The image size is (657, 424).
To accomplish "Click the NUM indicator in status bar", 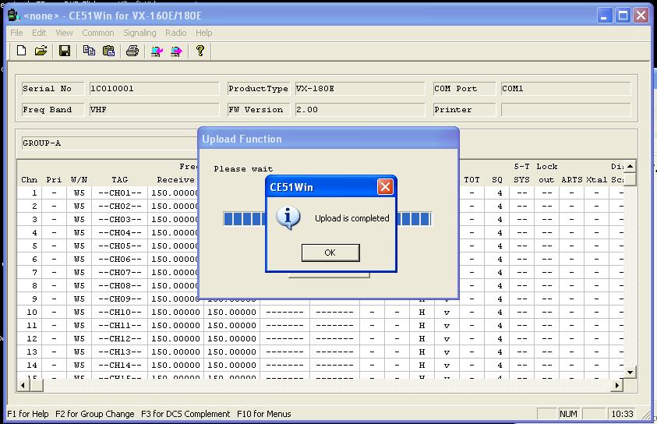I will [569, 414].
